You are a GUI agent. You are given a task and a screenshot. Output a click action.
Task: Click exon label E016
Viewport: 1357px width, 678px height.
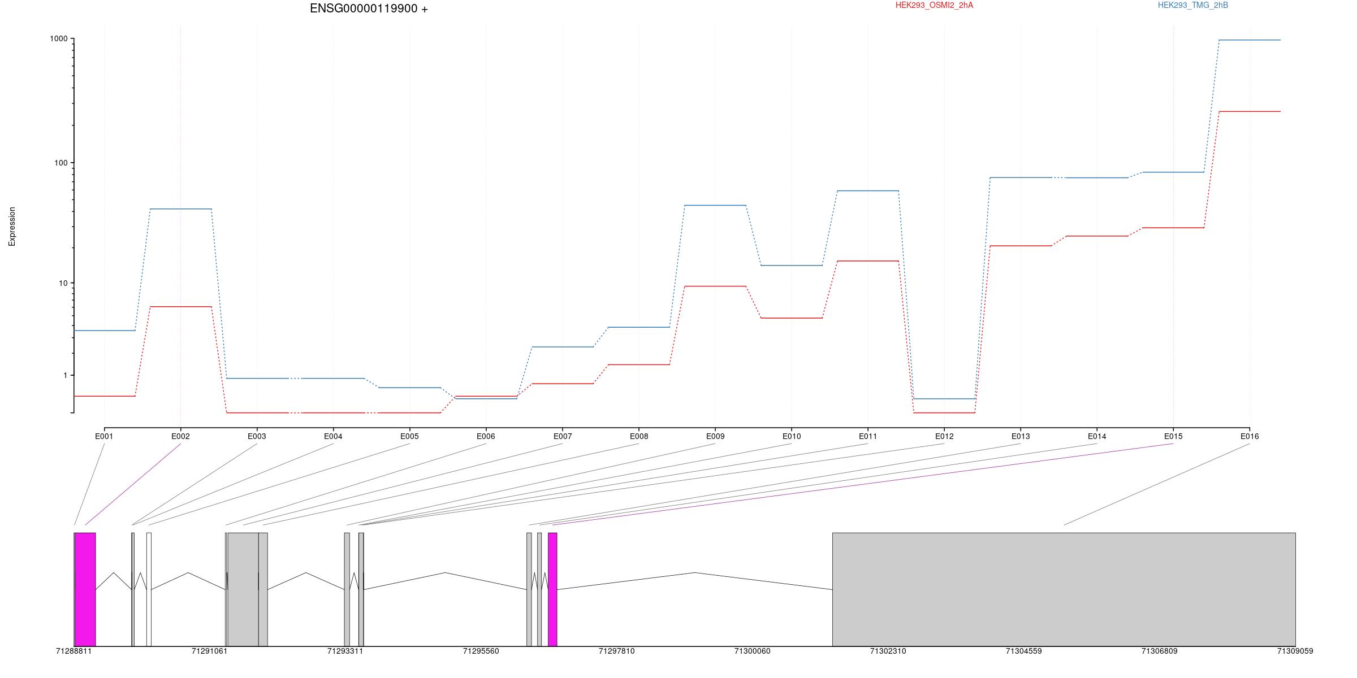(1250, 436)
